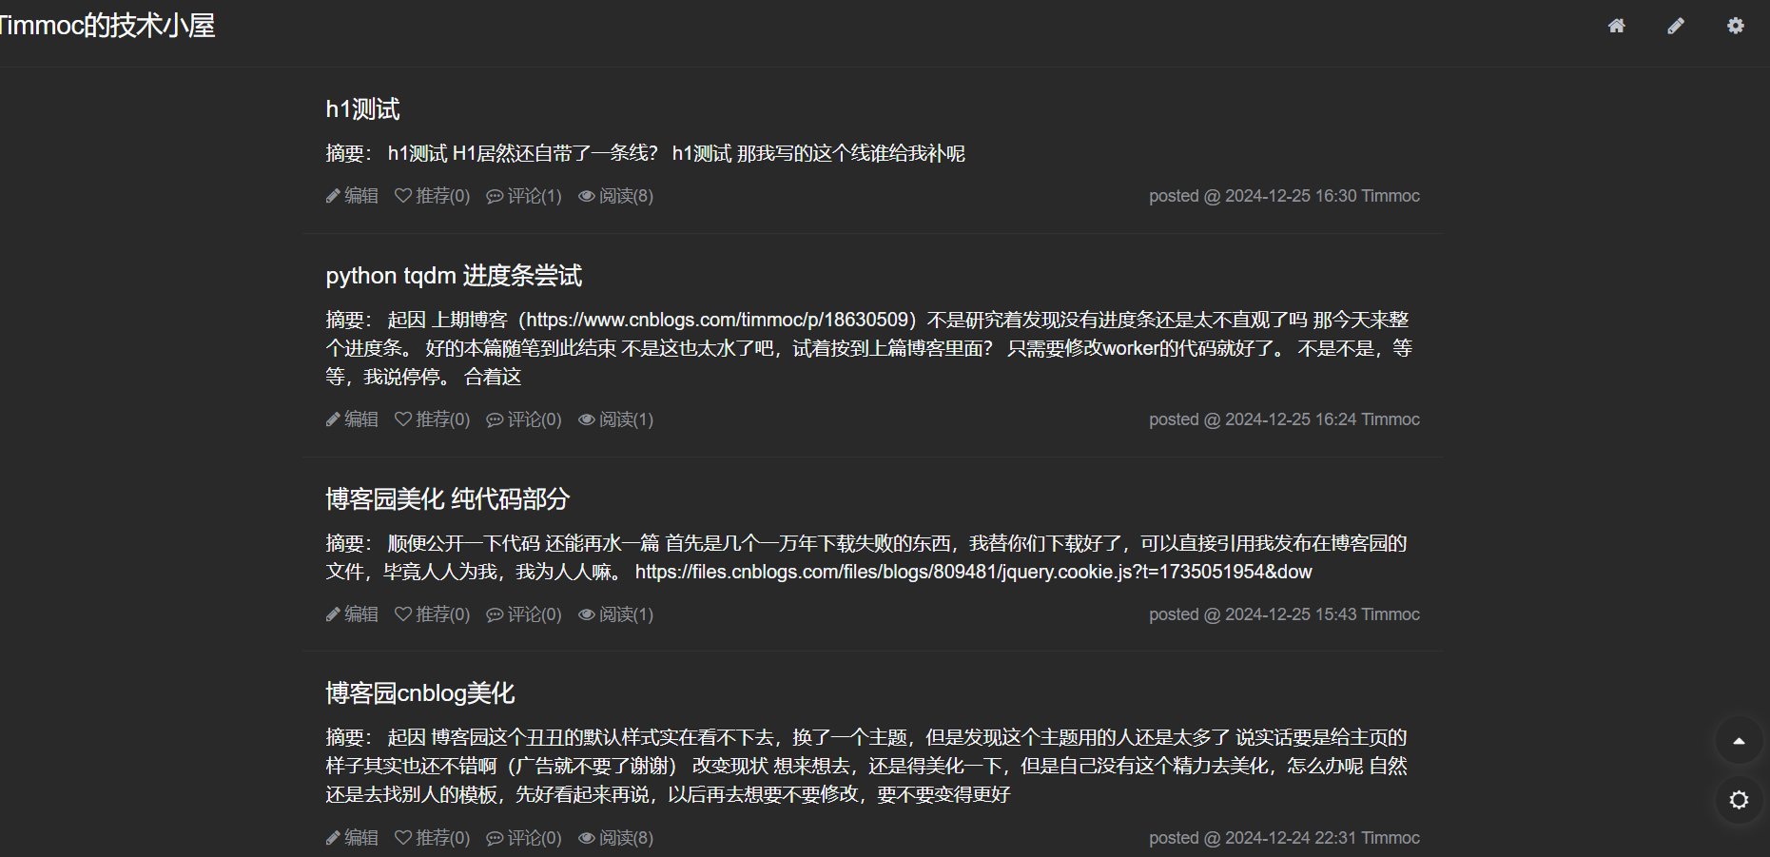View comments on 博客园cnblog美化 post
1770x857 pixels.
point(524,838)
